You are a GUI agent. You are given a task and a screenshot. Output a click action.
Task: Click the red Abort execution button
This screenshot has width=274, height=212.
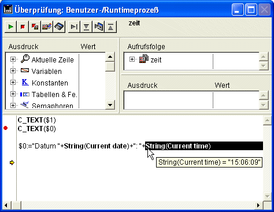coord(23,27)
